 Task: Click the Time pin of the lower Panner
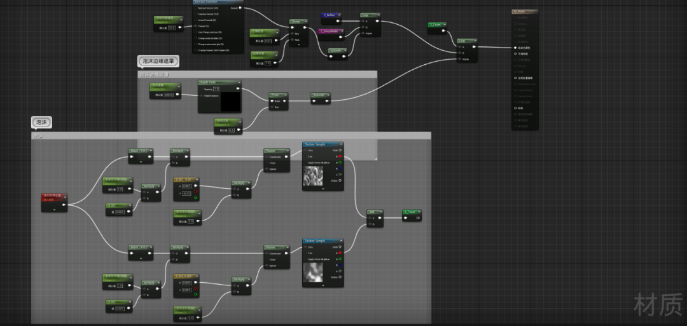tap(267, 259)
